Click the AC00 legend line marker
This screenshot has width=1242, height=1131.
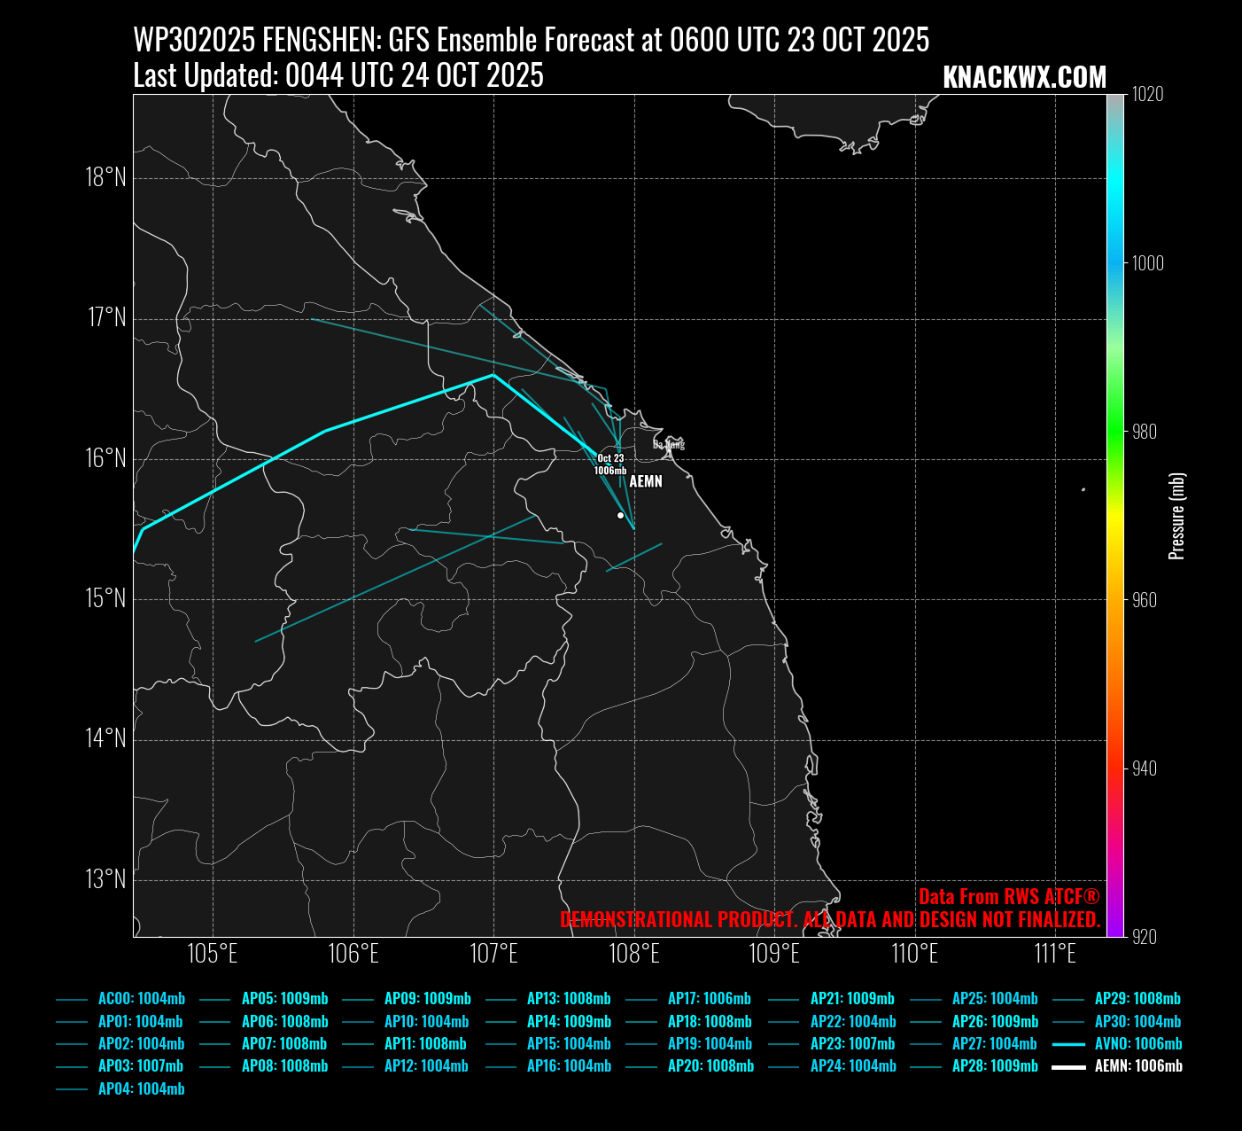[x=72, y=999]
